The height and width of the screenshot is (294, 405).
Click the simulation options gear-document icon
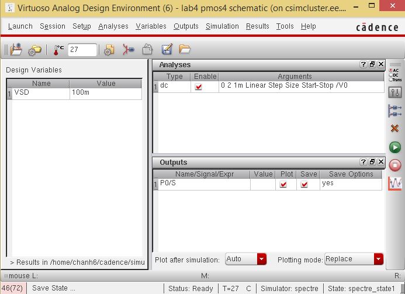point(109,50)
